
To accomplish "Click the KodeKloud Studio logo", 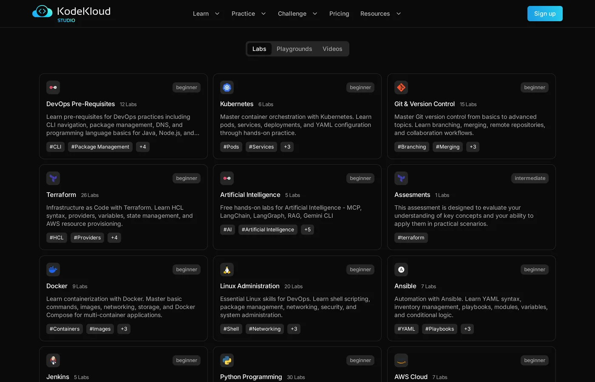I will click(71, 14).
